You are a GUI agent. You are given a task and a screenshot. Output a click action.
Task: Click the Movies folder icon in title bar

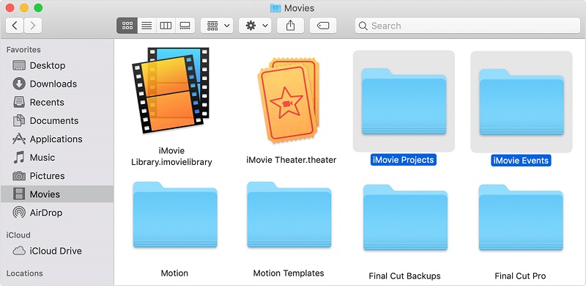(x=275, y=8)
